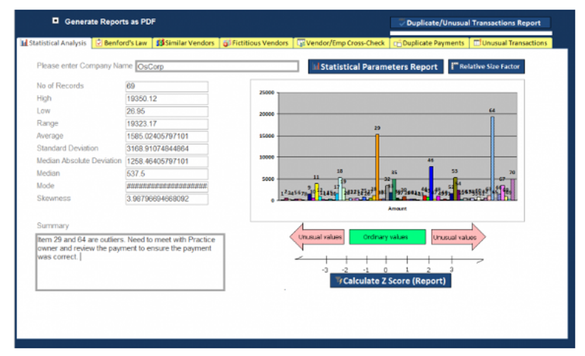Click the Benford's Law tab icon

coord(99,43)
